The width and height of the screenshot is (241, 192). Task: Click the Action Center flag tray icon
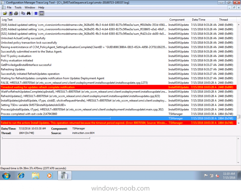[206, 175]
